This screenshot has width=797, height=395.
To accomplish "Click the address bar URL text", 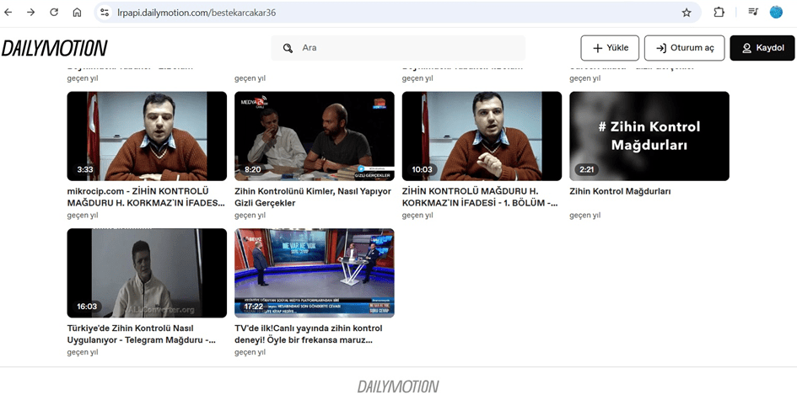I will (197, 13).
